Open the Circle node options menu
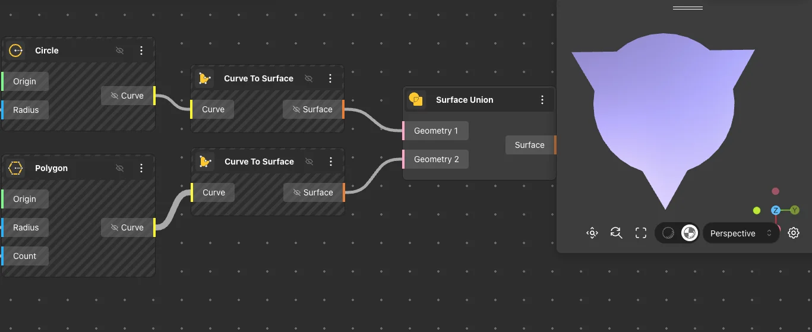The image size is (812, 332). [x=141, y=50]
